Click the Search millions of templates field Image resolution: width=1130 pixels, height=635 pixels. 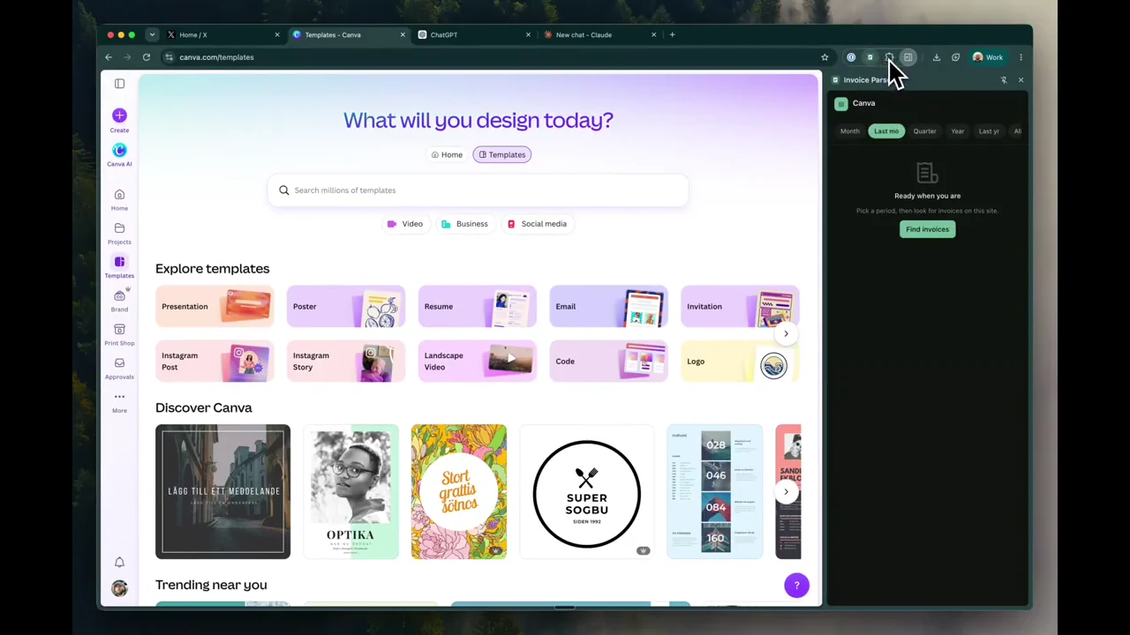[478, 190]
